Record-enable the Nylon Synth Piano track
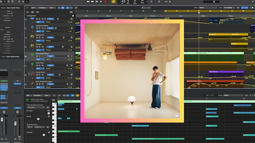Image resolution: width=255 pixels, height=143 pixels. (x=43, y=56)
